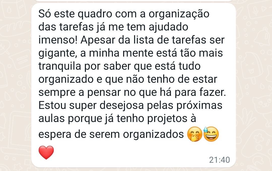Click the word "organizados" before the emojis
The width and height of the screenshot is (272, 171).
tap(153, 135)
